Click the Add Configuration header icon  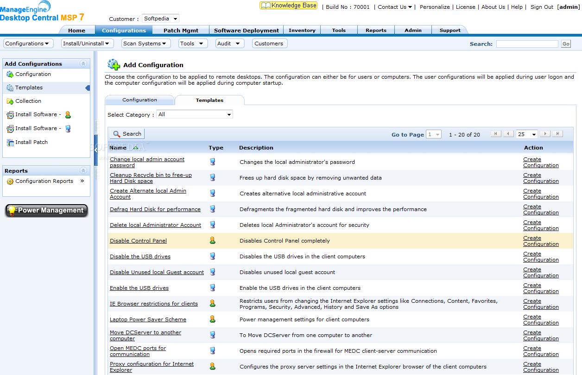pos(114,65)
